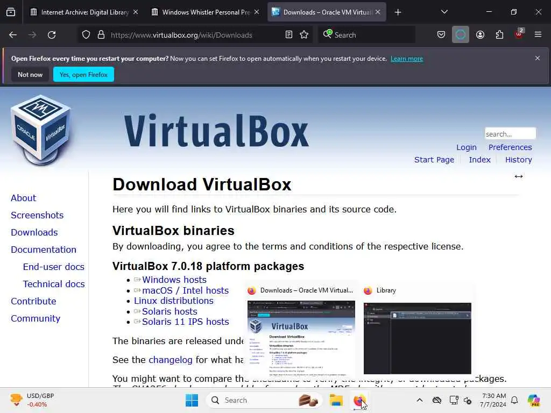The width and height of the screenshot is (551, 413).
Task: Open the Firefox account icon
Action: coord(480,35)
